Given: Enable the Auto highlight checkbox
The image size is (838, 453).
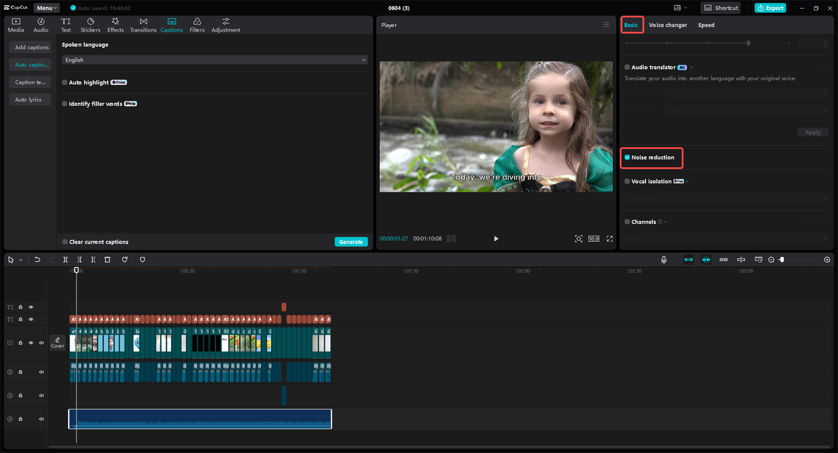Looking at the screenshot, I should 65,82.
